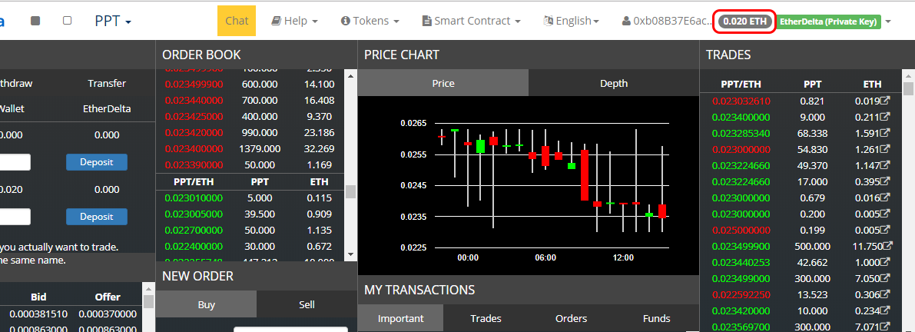
Task: Click the filled square icon in navbar
Action: 35,21
